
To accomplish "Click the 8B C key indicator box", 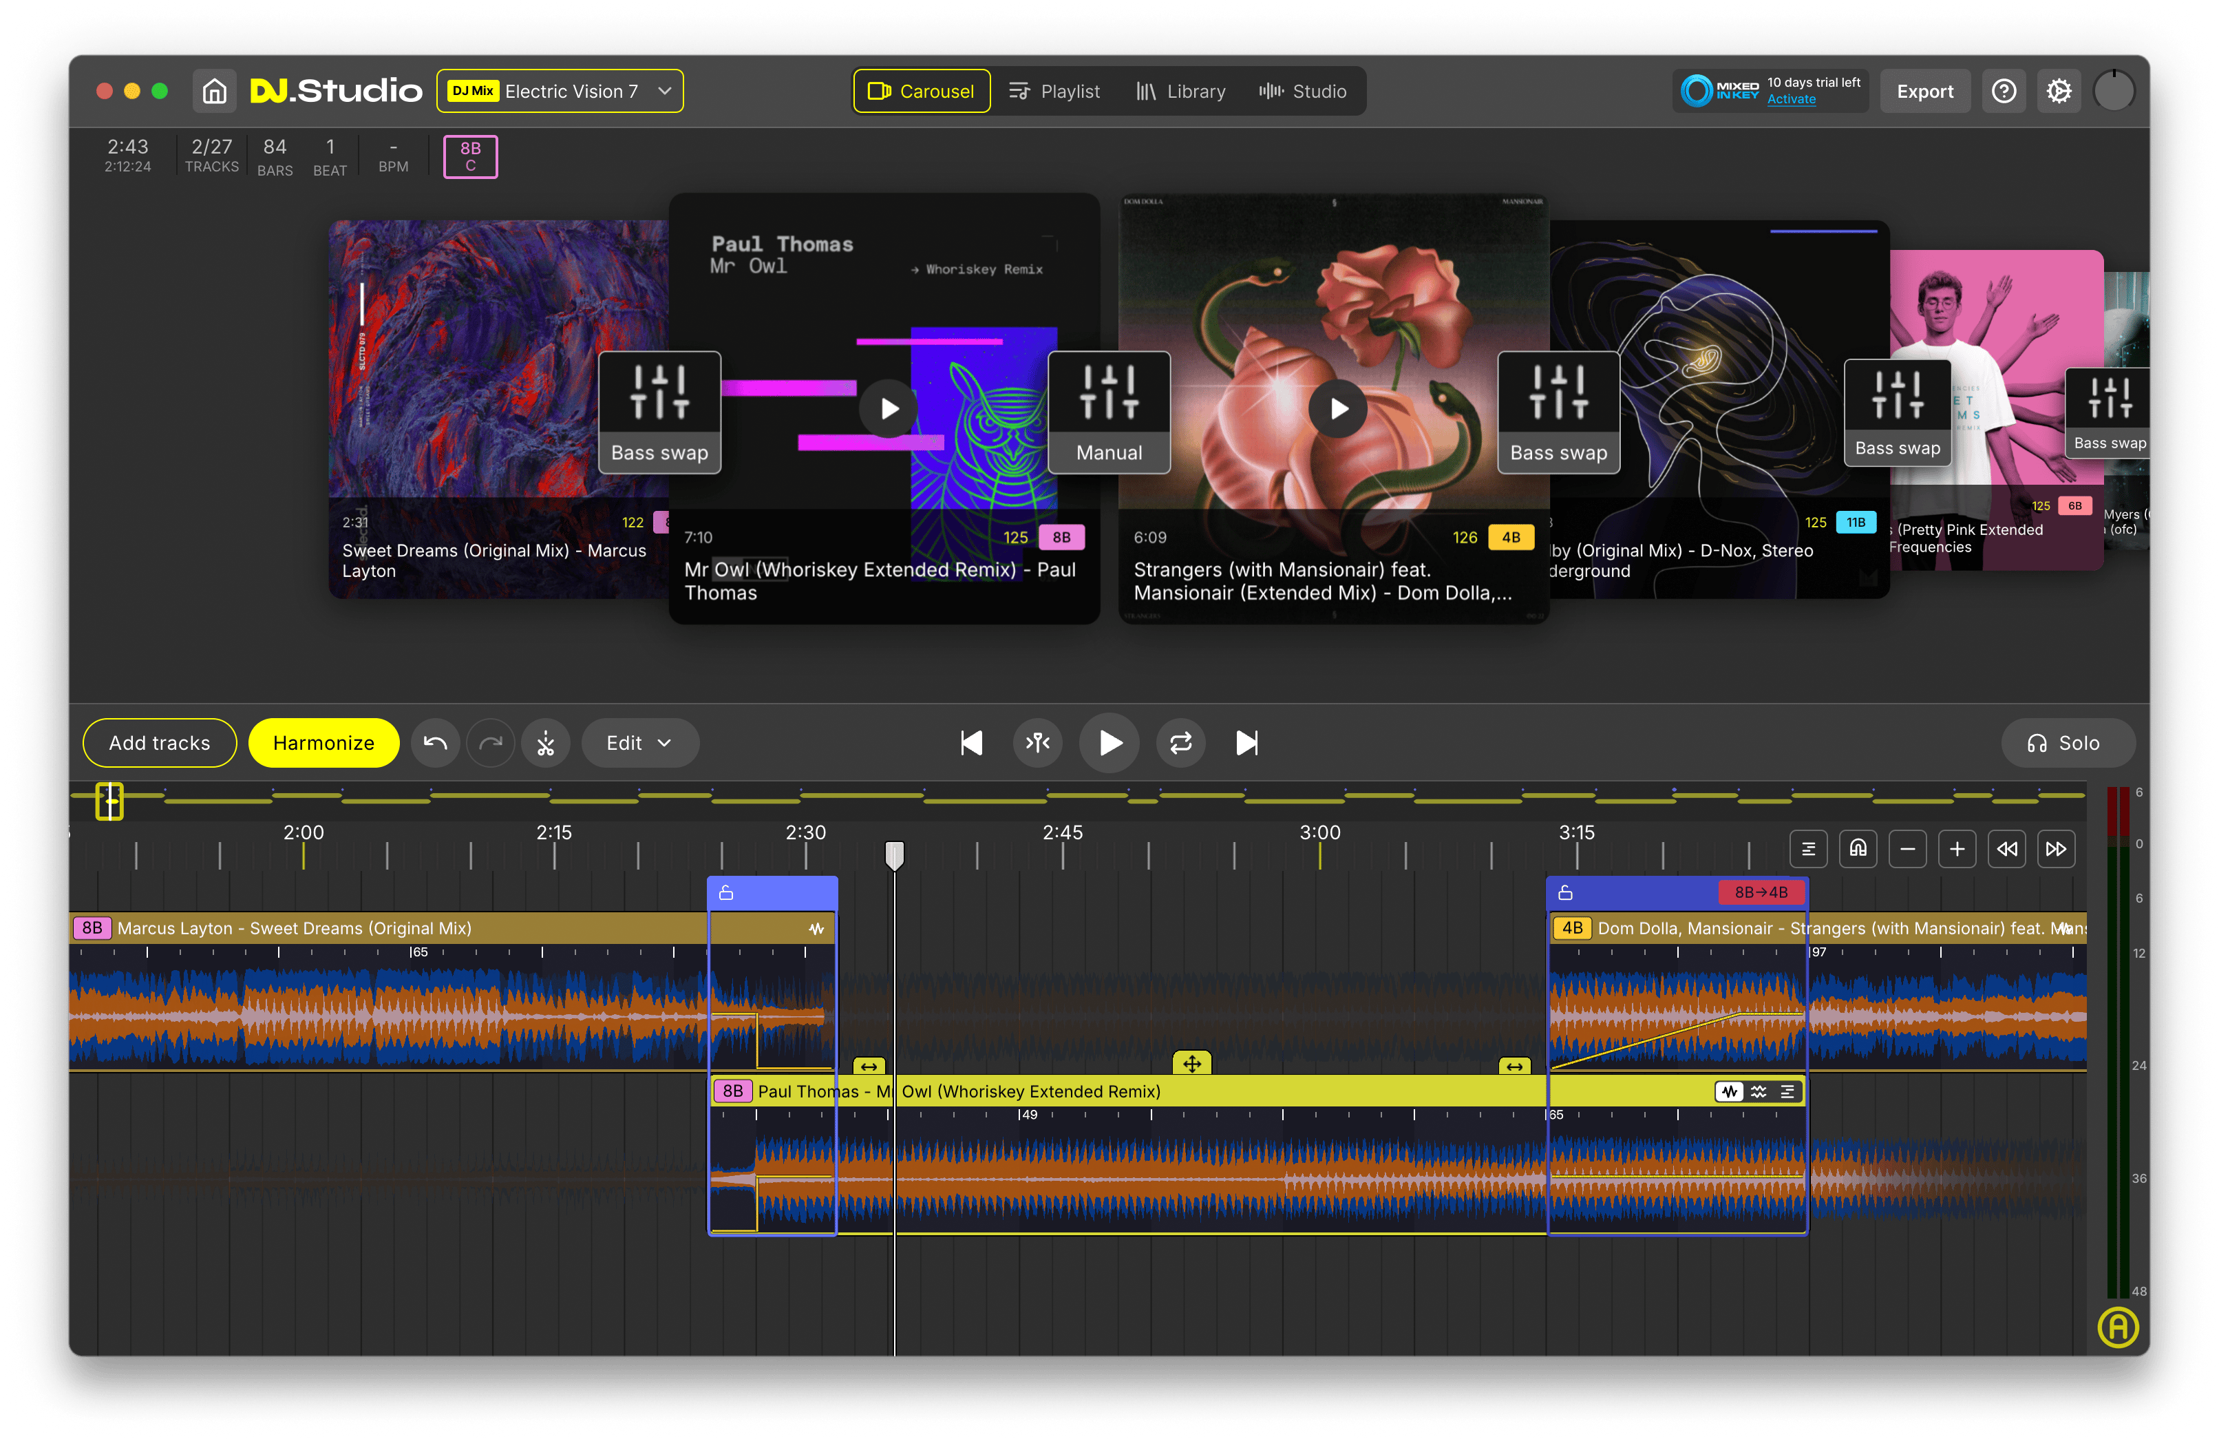I will coord(470,156).
